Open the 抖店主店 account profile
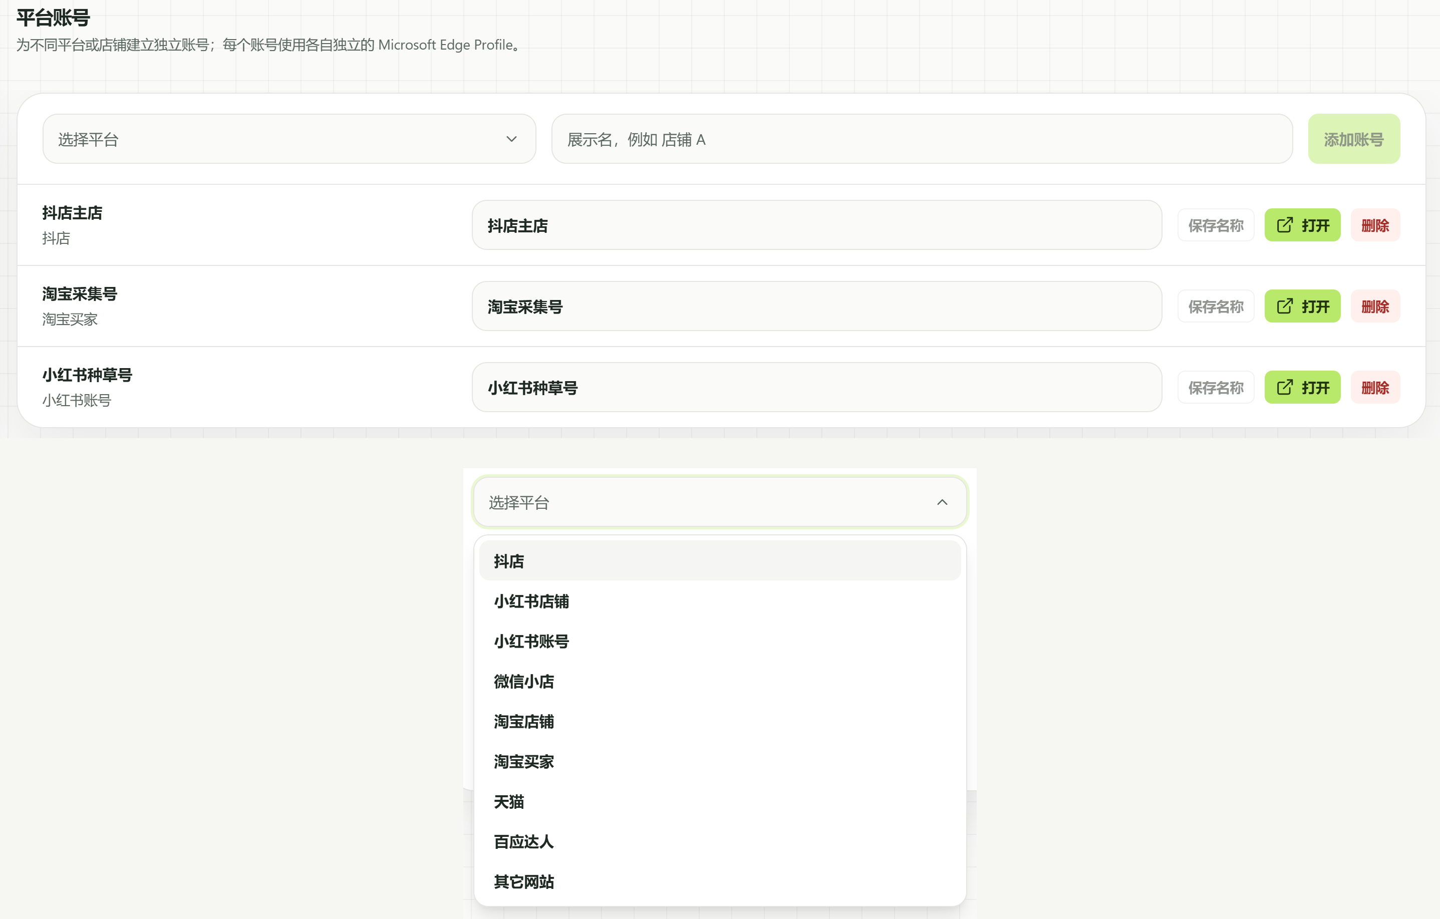This screenshot has height=919, width=1440. [x=1302, y=225]
